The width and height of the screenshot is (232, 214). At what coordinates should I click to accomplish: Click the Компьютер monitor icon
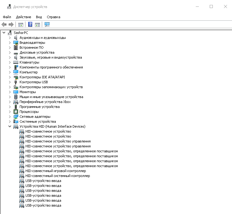point(16,72)
